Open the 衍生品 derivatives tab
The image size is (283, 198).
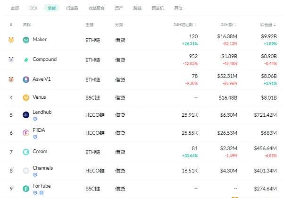[x=72, y=8]
